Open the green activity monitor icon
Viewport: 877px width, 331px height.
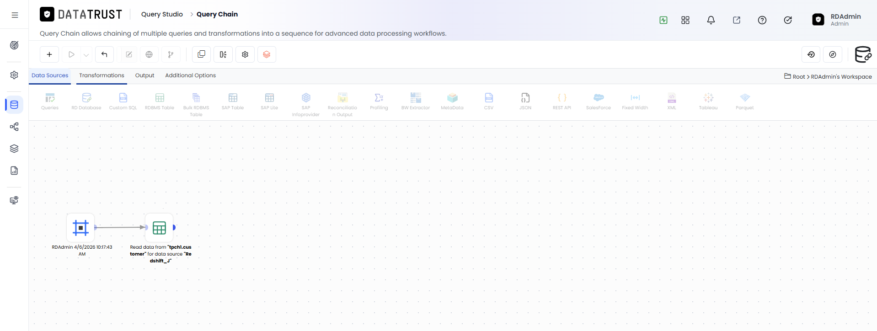[663, 20]
